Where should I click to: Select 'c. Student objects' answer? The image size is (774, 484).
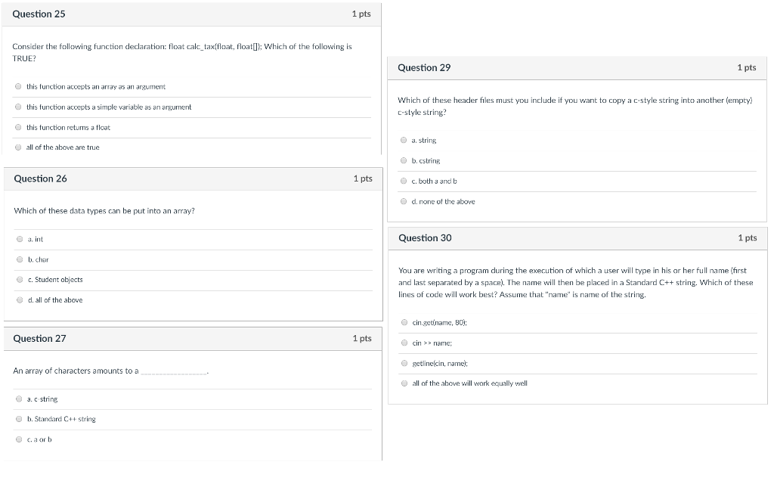20,280
